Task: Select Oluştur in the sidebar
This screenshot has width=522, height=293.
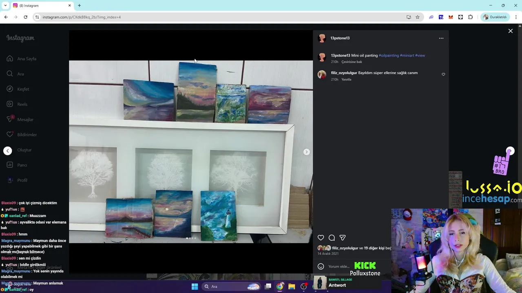Action: point(24,150)
